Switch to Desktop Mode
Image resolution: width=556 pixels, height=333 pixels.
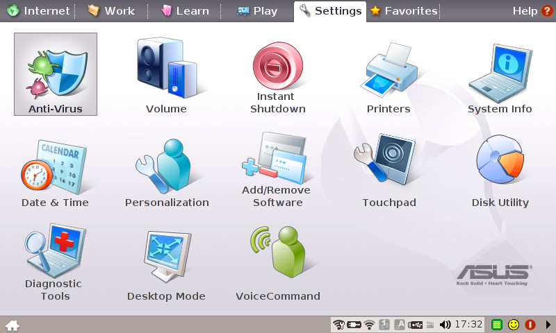click(166, 266)
